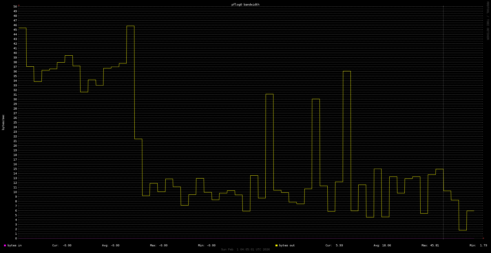Image resolution: width=491 pixels, height=253 pixels.
Task: Click the yellow bytes out legend swatch
Action: pos(276,245)
